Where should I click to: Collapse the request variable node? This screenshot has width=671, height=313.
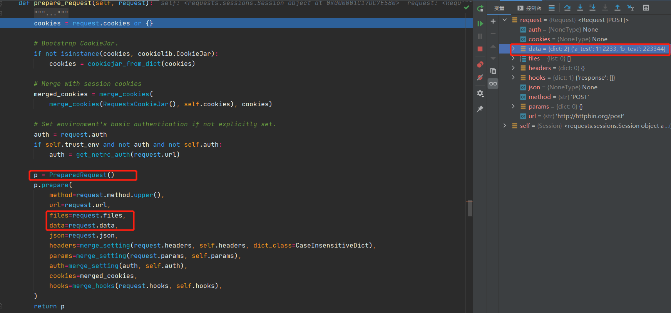[x=505, y=20]
